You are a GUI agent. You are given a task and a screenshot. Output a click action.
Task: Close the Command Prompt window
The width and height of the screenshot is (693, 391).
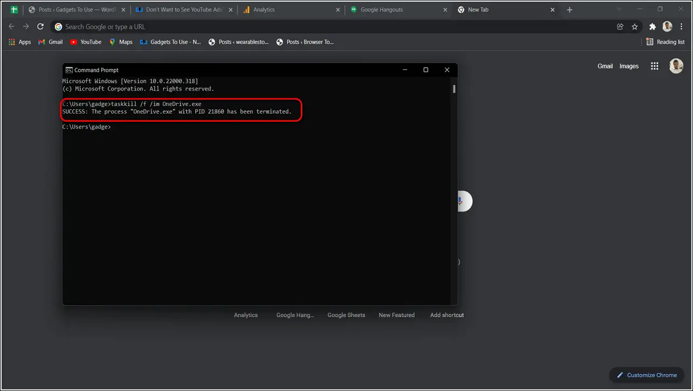(x=447, y=70)
